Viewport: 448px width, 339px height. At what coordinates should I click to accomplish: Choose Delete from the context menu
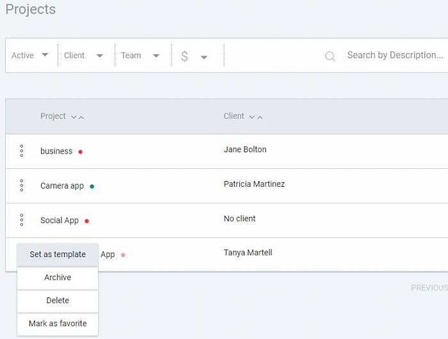[x=58, y=301]
